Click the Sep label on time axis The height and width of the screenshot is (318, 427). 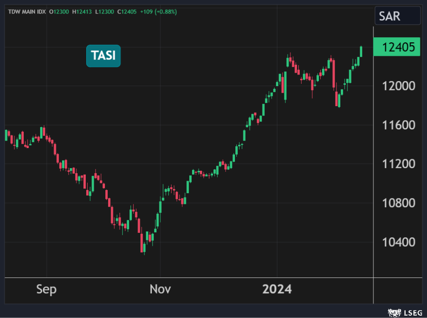point(46,289)
